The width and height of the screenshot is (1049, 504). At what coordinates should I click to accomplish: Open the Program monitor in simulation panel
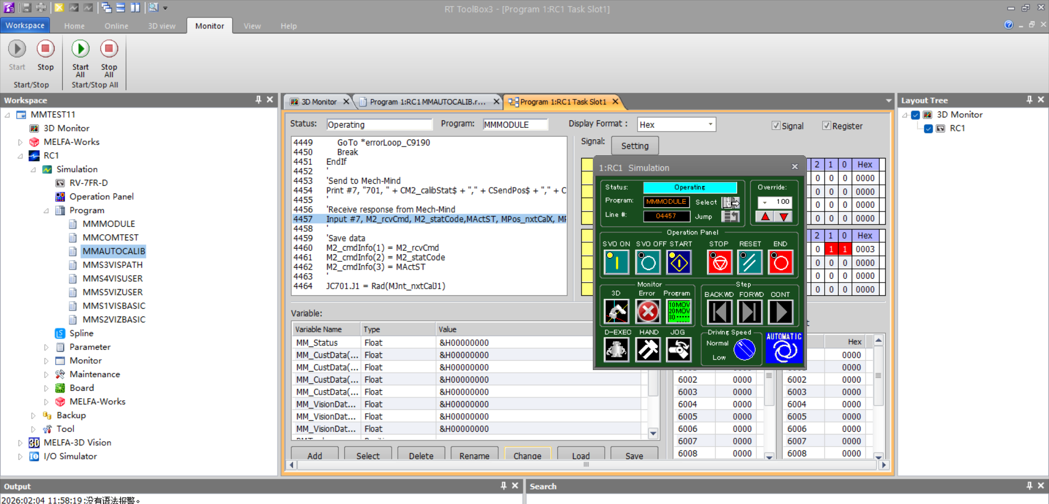pyautogui.click(x=679, y=312)
